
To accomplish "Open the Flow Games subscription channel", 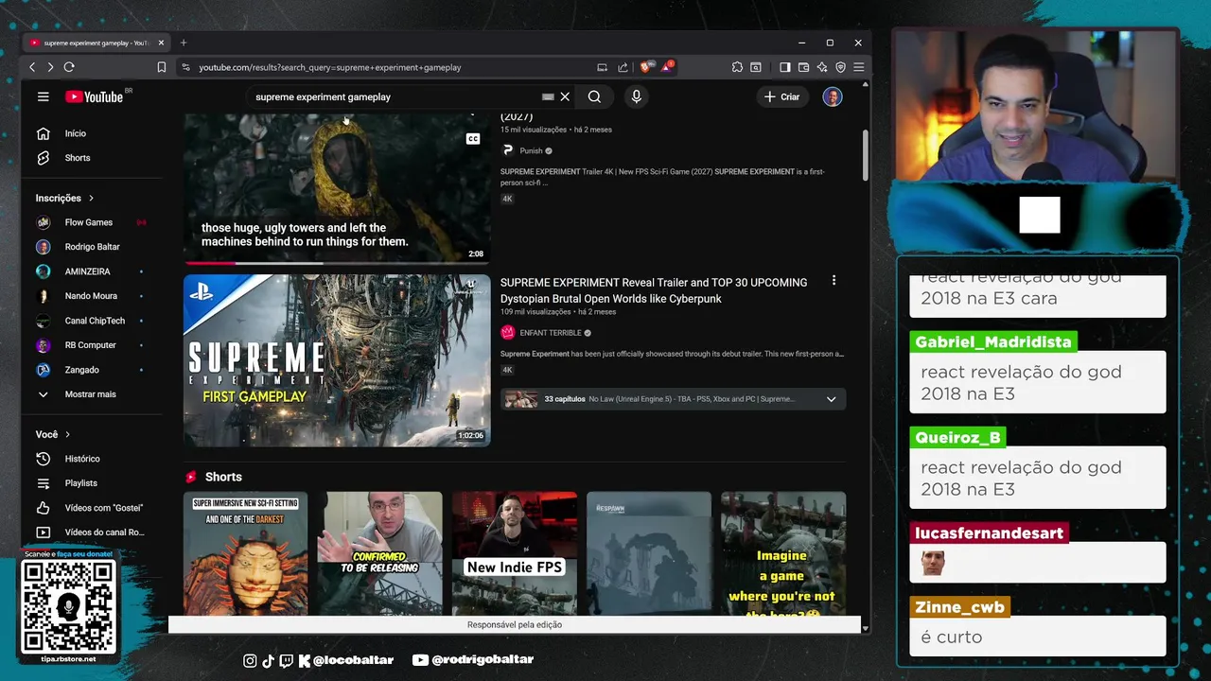I will [91, 222].
